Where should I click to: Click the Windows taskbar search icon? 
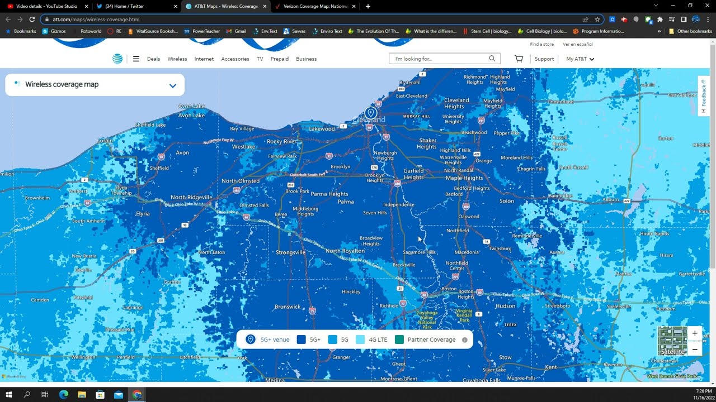click(x=27, y=395)
